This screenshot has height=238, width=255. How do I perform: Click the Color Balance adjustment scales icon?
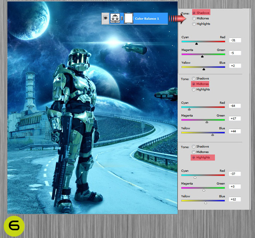click(115, 18)
